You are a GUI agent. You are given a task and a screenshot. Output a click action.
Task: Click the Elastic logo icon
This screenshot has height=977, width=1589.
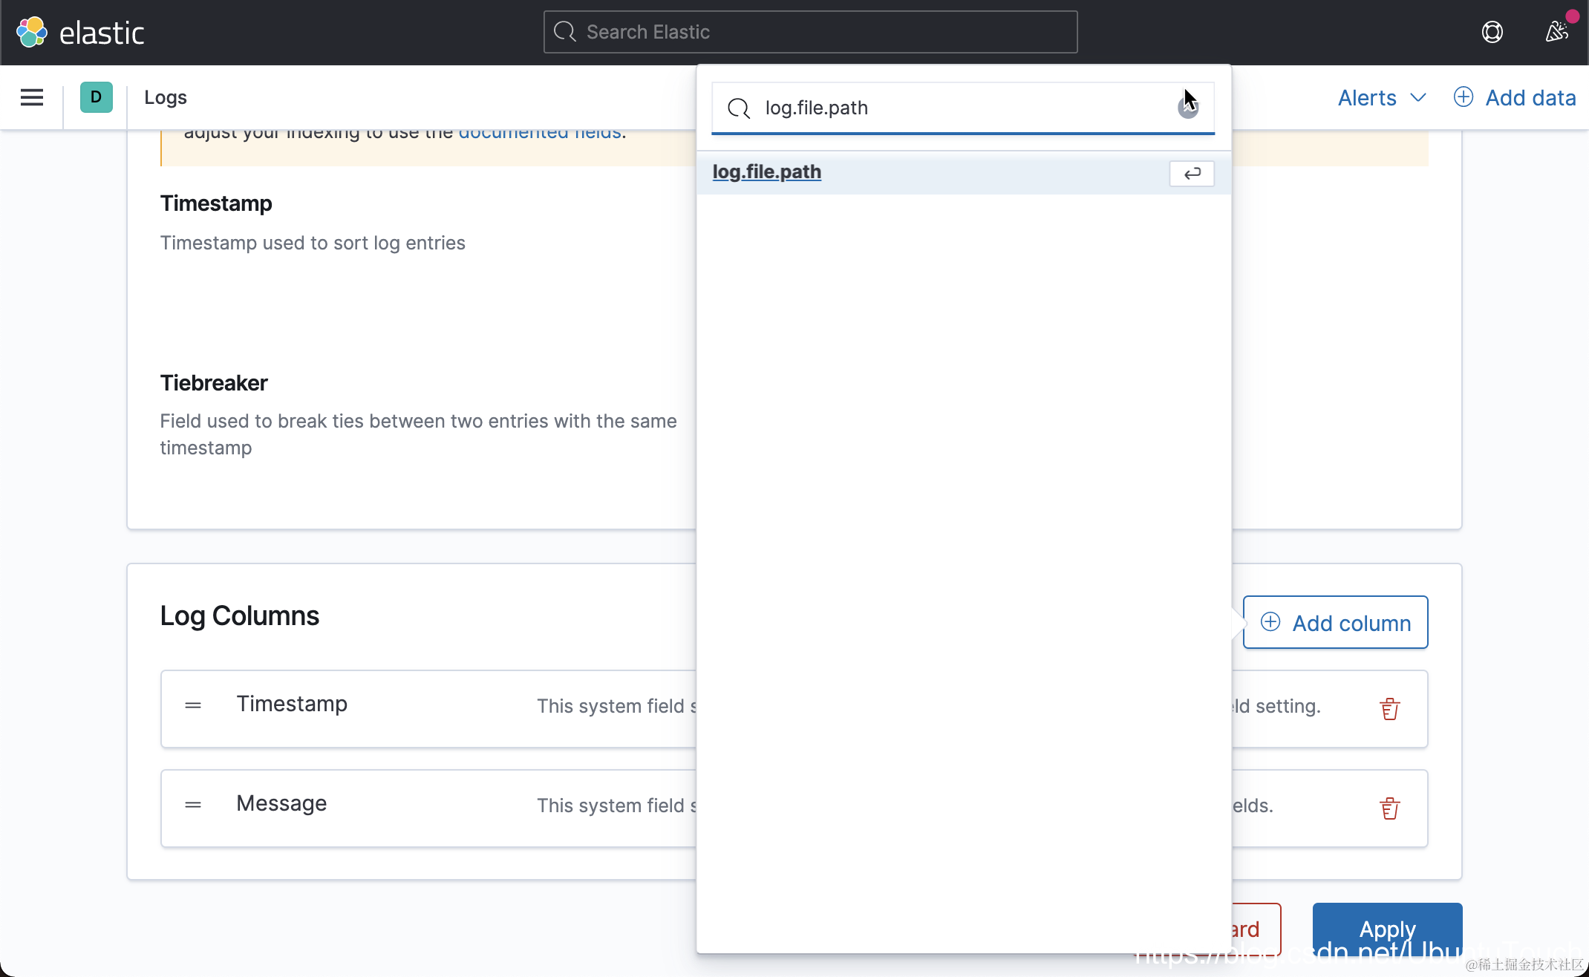pyautogui.click(x=32, y=32)
